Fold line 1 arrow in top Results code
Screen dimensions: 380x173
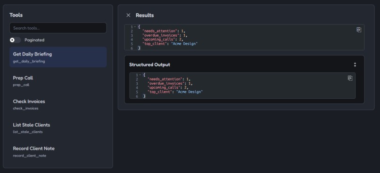(135, 27)
